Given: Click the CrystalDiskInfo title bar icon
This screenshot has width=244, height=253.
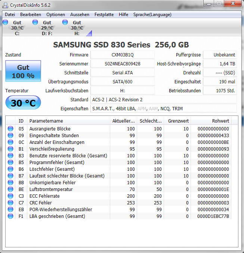Looking at the screenshot, I should tap(5, 5).
